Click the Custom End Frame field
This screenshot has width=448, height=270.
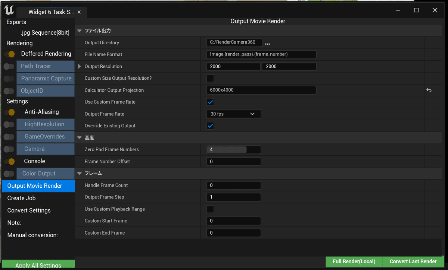coord(234,233)
